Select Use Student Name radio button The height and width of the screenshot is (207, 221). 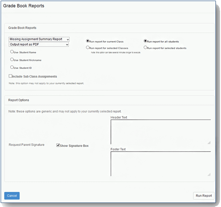pyautogui.click(x=12, y=52)
